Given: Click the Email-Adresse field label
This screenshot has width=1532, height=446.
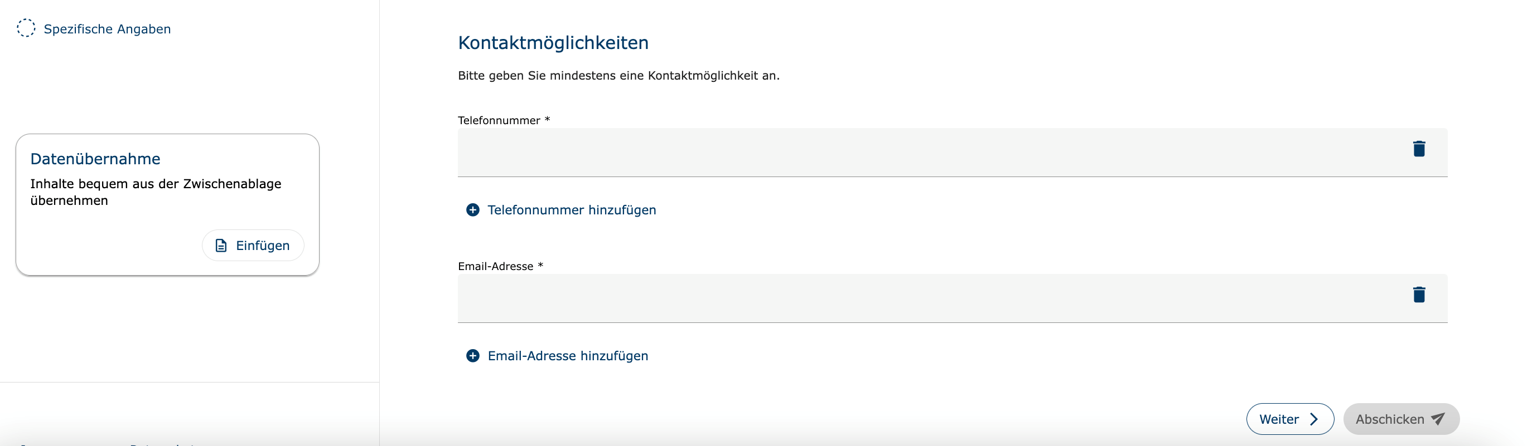Looking at the screenshot, I should point(495,267).
